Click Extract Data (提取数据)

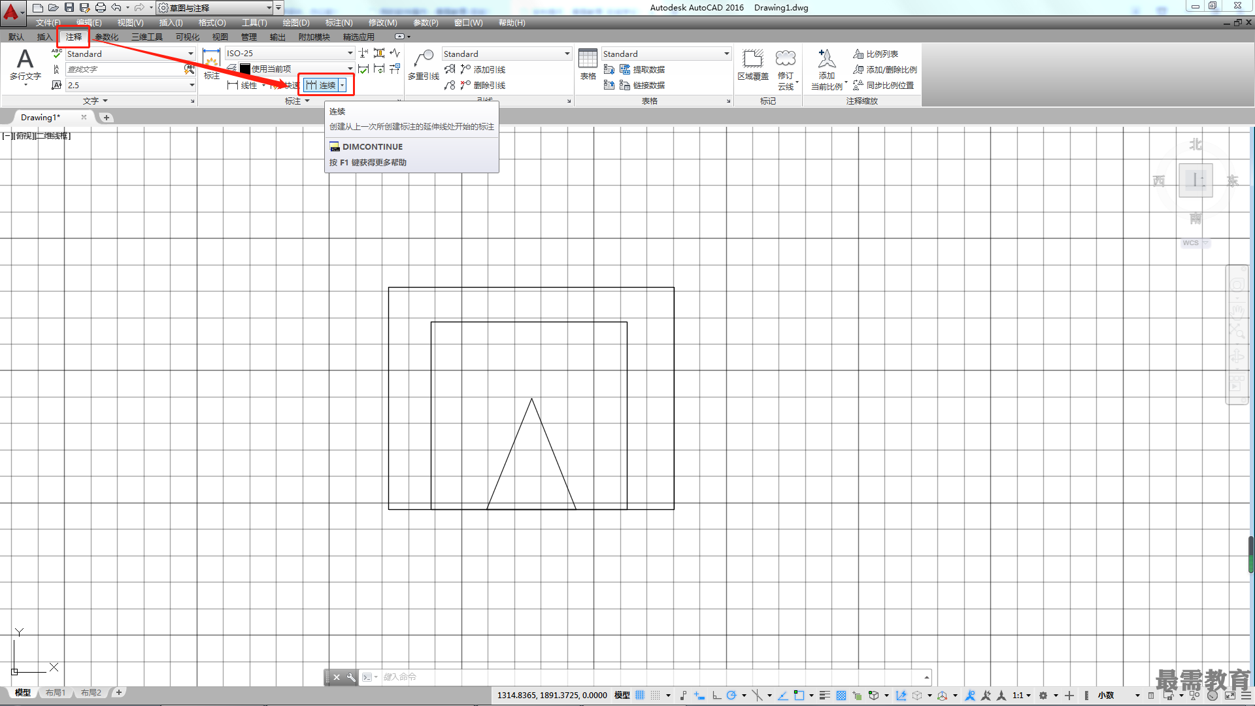(642, 69)
